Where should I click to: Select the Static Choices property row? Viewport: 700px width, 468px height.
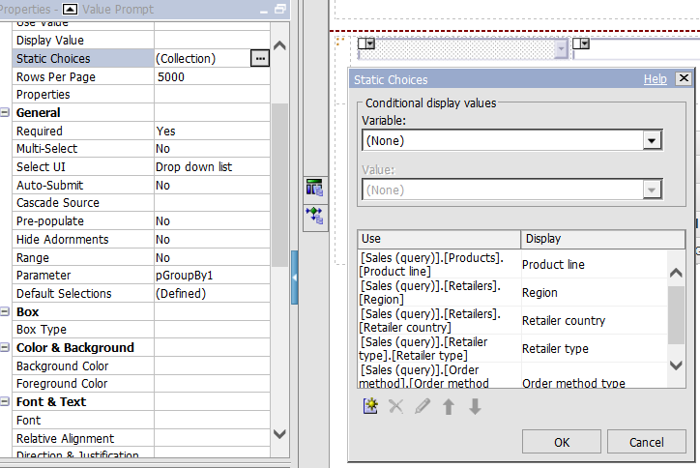(x=141, y=58)
